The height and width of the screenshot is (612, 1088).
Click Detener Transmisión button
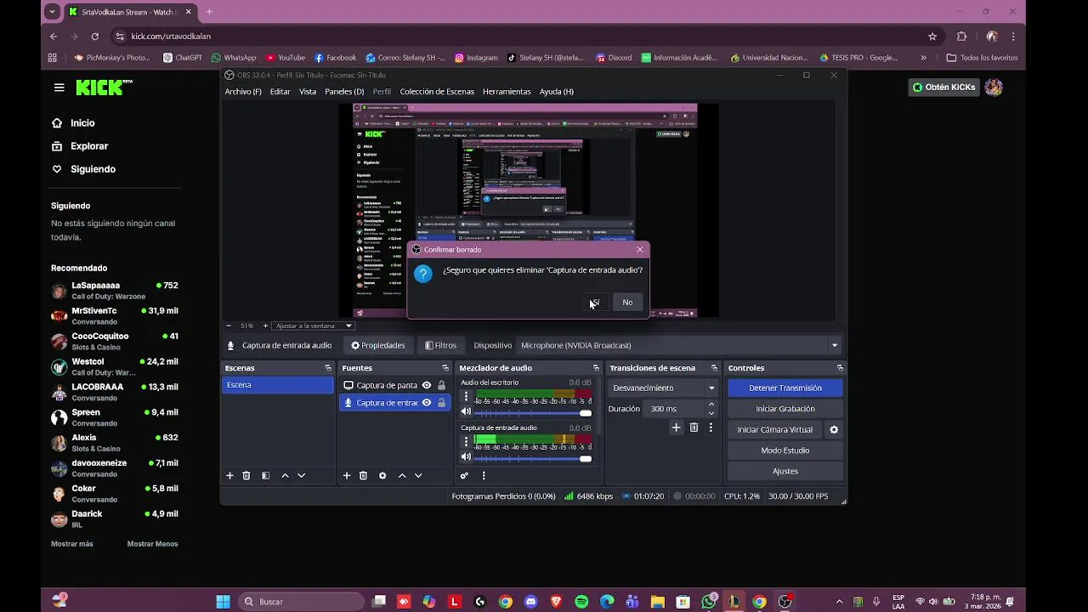(785, 388)
